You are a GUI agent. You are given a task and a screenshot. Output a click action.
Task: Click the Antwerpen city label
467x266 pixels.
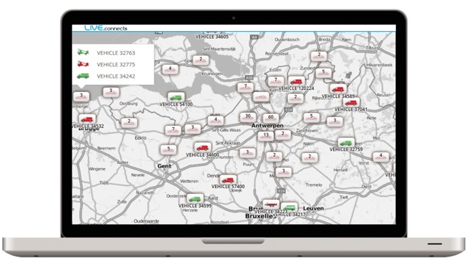pos(267,125)
